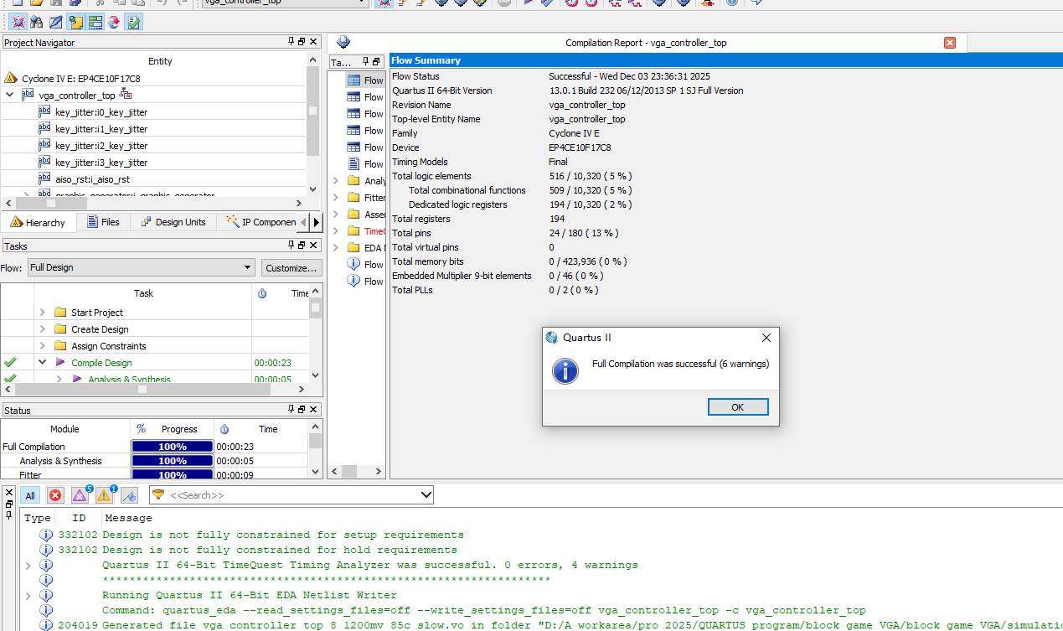The width and height of the screenshot is (1063, 631).
Task: Expand the Assign Constraints task folder
Action: pyautogui.click(x=43, y=345)
